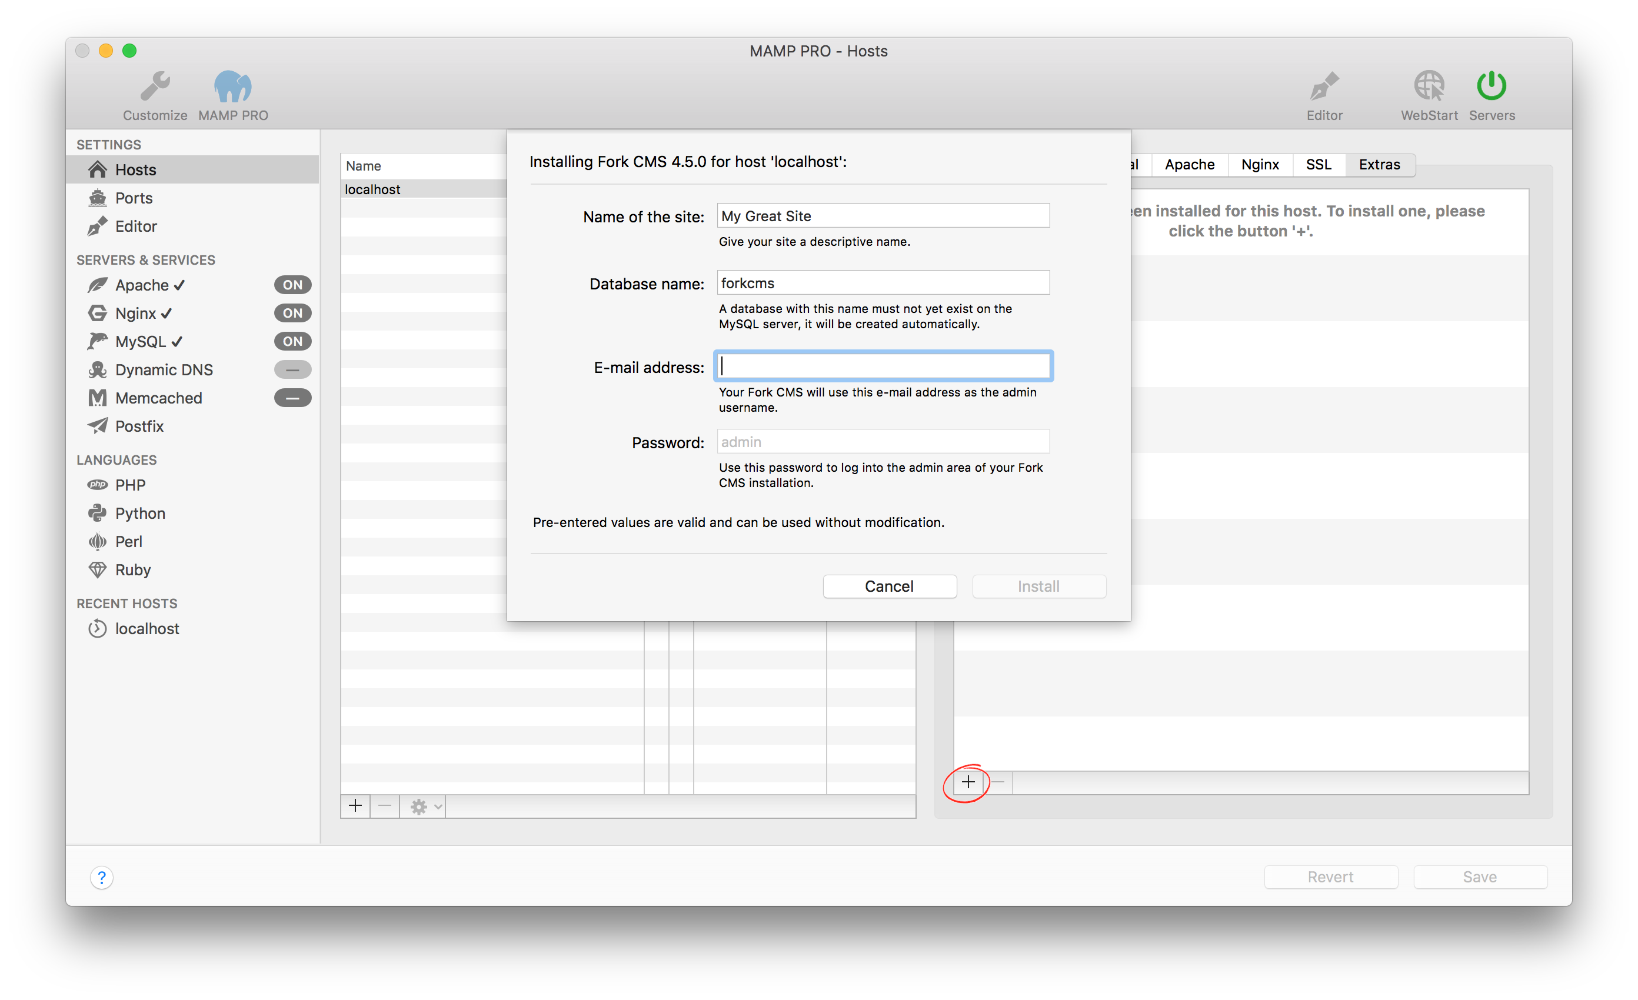Launch WebStart globe icon
Image resolution: width=1638 pixels, height=1000 pixels.
click(x=1429, y=86)
